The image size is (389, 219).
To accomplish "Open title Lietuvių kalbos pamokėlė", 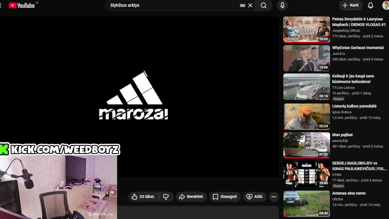I will [354, 106].
